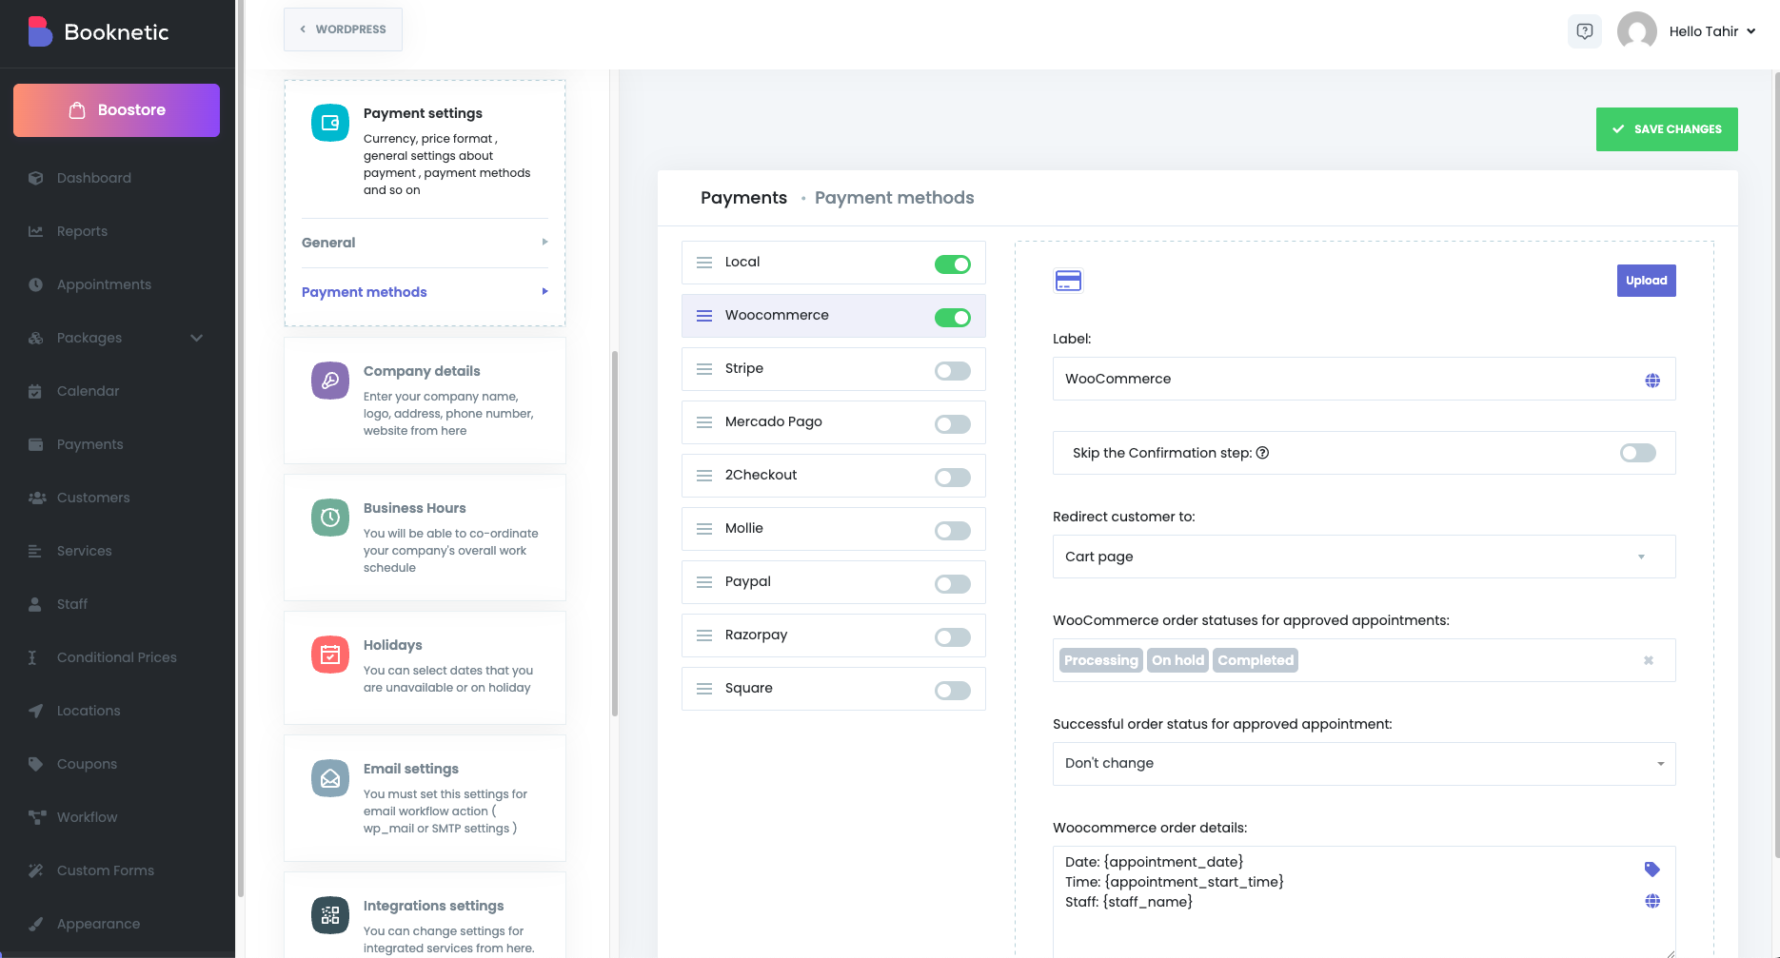
Task: Click the Payment settings wallet icon
Action: pyautogui.click(x=330, y=123)
